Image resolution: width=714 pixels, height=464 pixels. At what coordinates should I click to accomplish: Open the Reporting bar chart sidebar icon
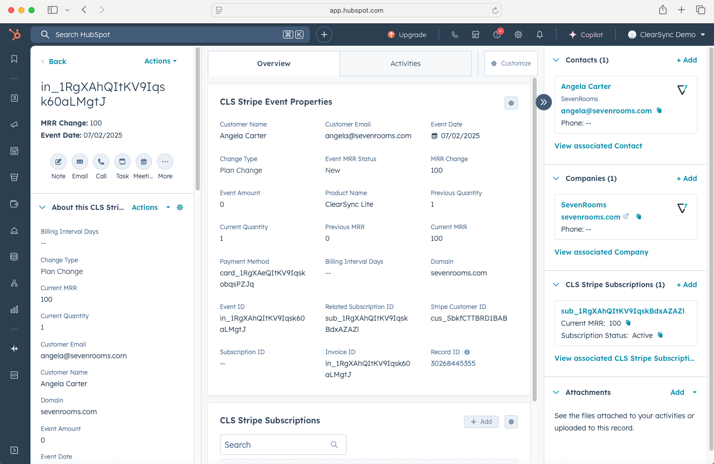[x=14, y=310]
